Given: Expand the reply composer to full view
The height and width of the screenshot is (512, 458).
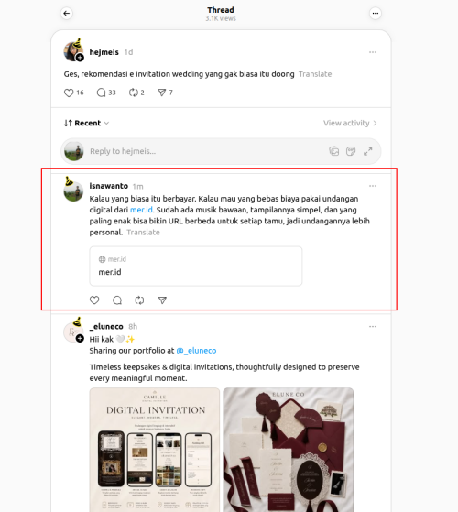Looking at the screenshot, I should [x=368, y=151].
